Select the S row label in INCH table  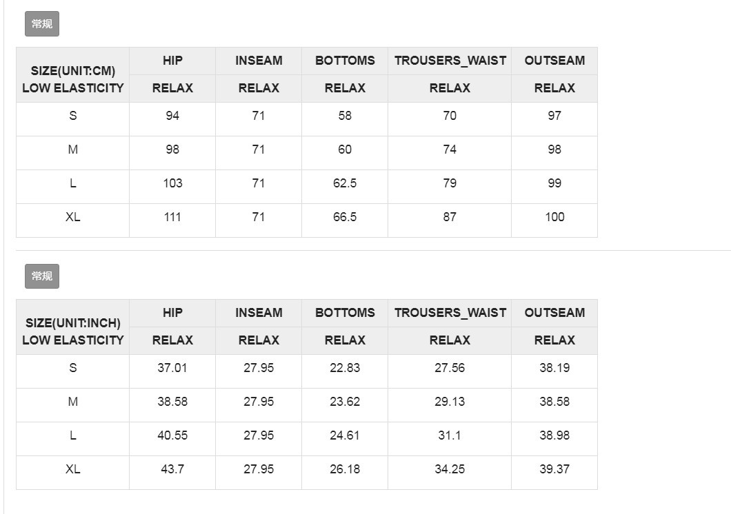tap(72, 368)
